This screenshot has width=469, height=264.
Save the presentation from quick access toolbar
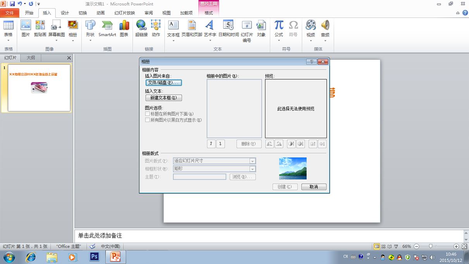coord(12,4)
